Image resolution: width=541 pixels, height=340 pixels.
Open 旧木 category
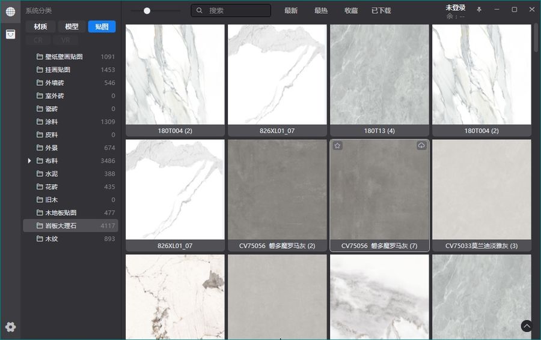tap(71, 200)
